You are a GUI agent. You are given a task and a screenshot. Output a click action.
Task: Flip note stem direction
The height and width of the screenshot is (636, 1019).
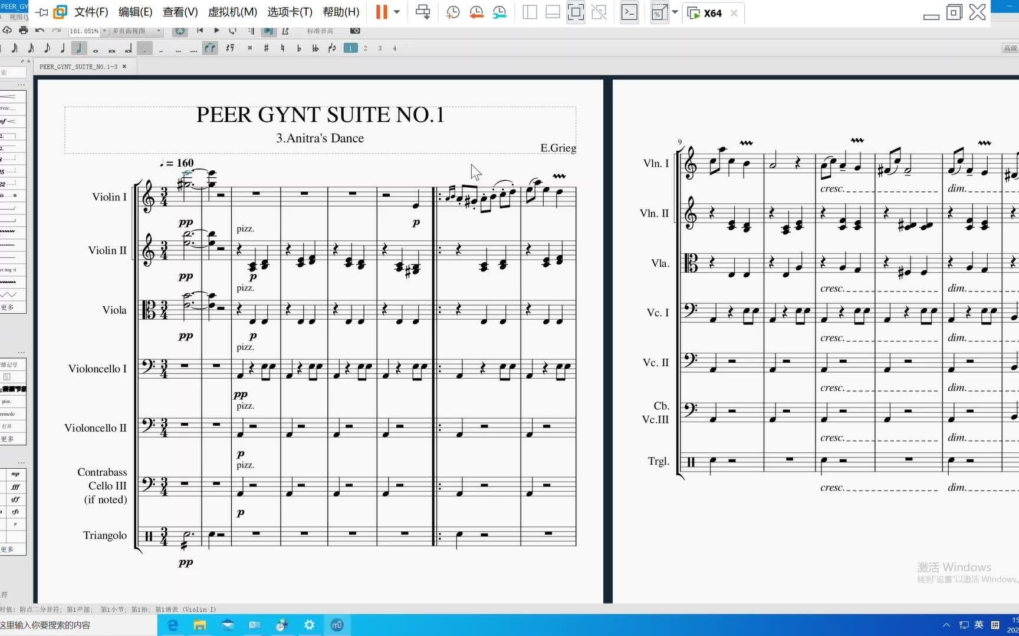tap(332, 48)
